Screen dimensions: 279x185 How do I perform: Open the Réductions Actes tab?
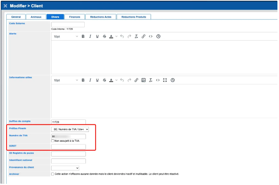click(x=101, y=17)
